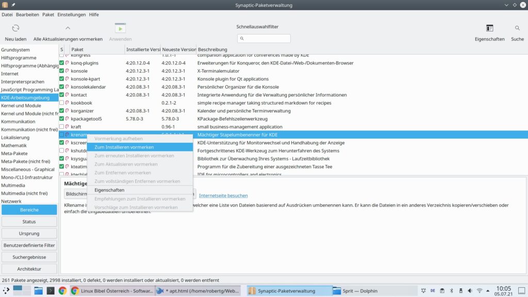Toggle the pin icon in the title bar
Image resolution: width=528 pixels, height=297 pixels.
coord(13,5)
